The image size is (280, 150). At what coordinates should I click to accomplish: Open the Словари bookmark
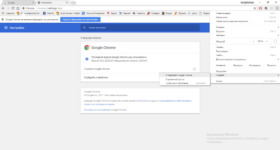[x=153, y=13]
